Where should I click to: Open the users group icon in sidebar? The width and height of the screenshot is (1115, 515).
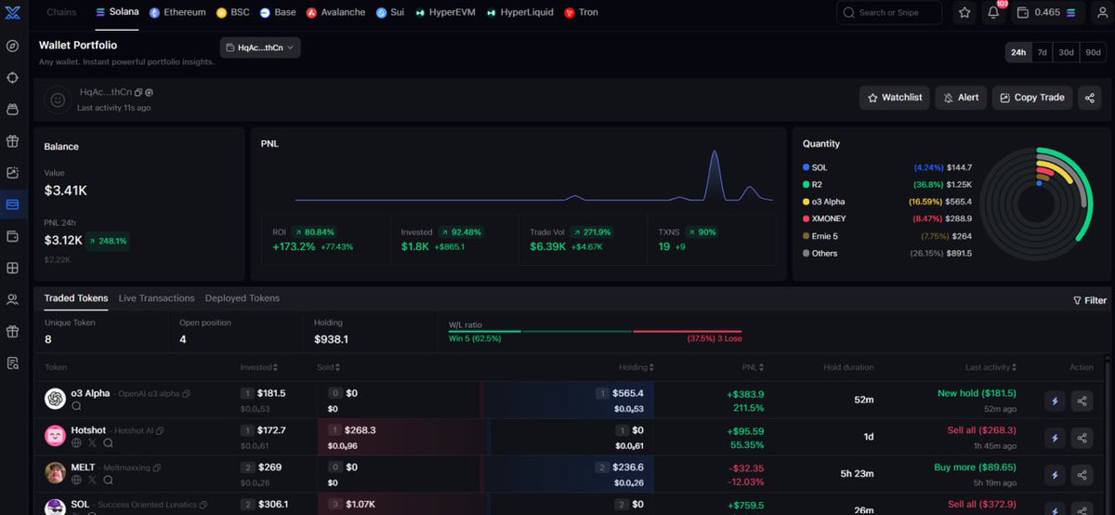[12, 299]
